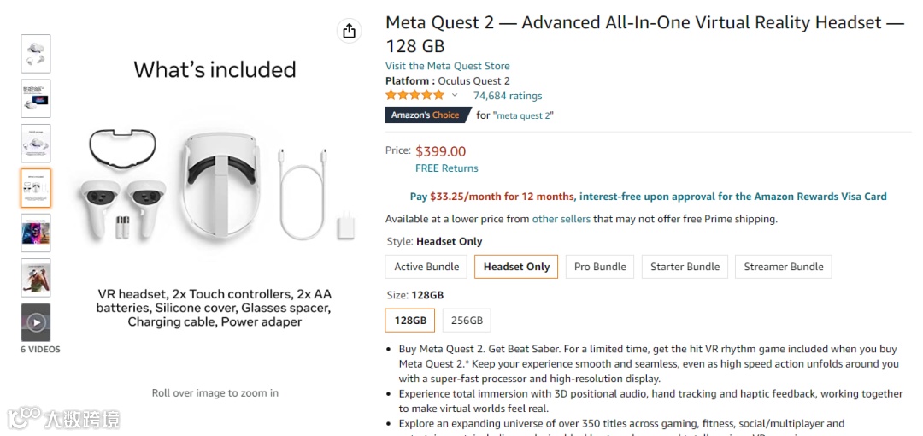Click the share icon above product image
The width and height of the screenshot is (923, 436).
349,31
